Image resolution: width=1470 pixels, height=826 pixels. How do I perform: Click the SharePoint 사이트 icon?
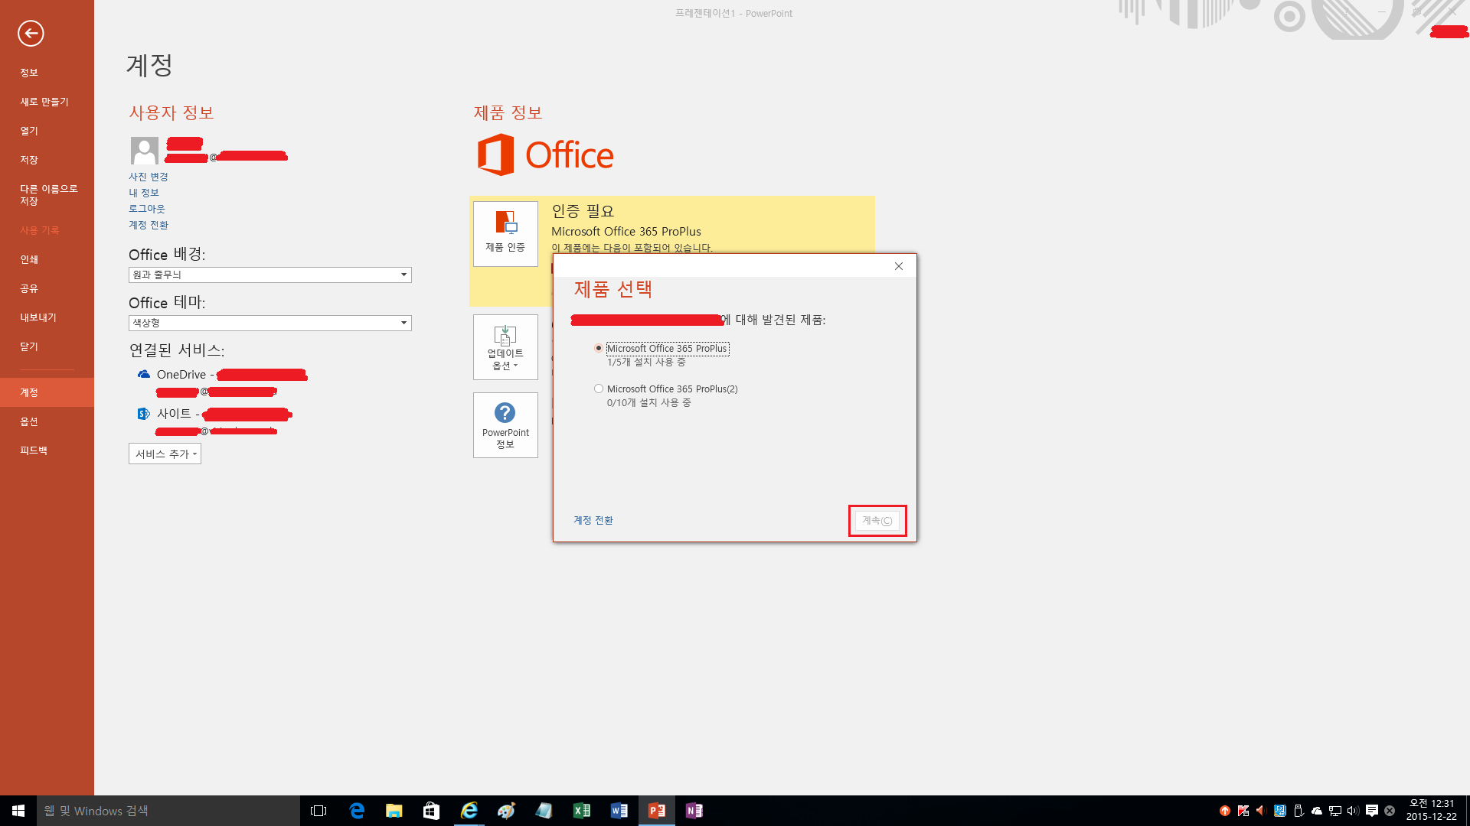coord(143,414)
